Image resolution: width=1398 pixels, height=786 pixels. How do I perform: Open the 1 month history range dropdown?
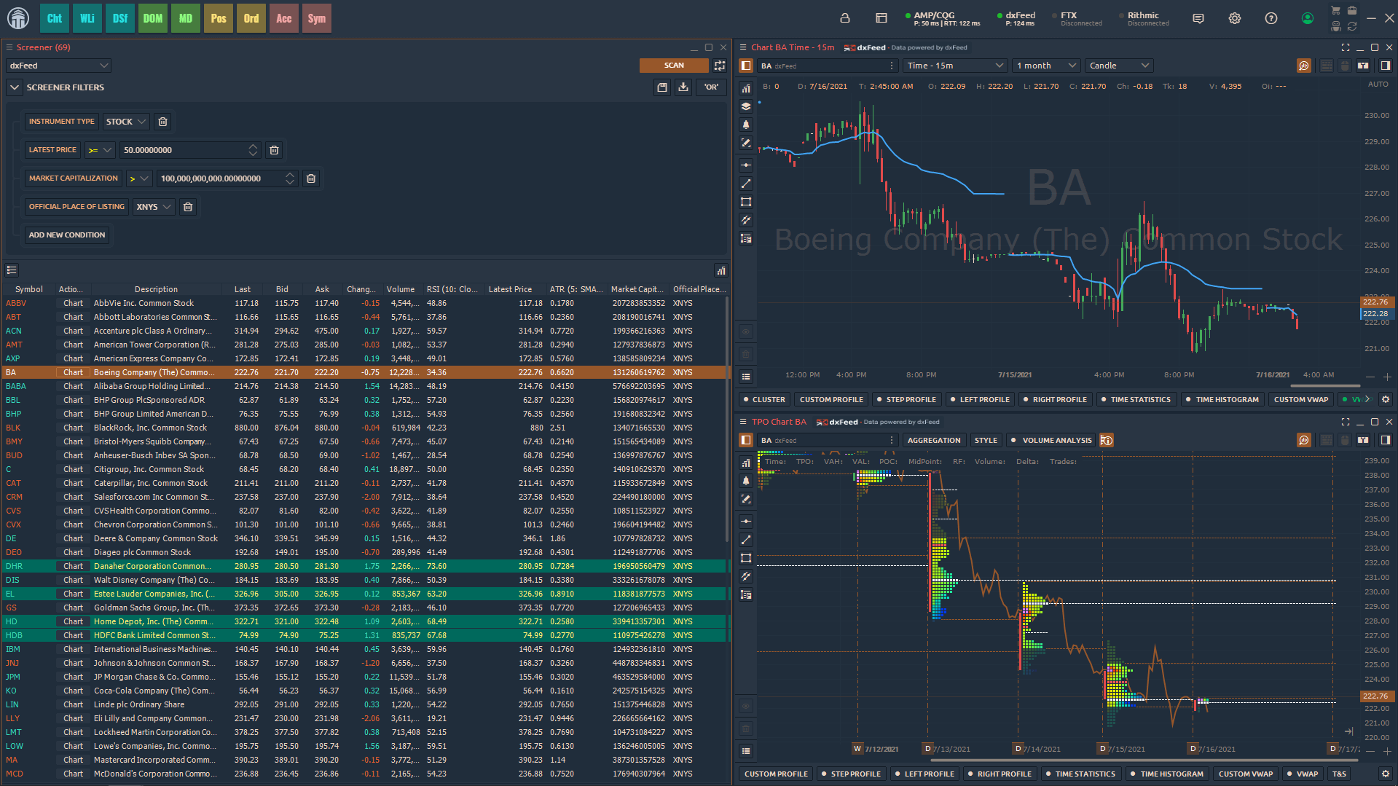coord(1045,66)
